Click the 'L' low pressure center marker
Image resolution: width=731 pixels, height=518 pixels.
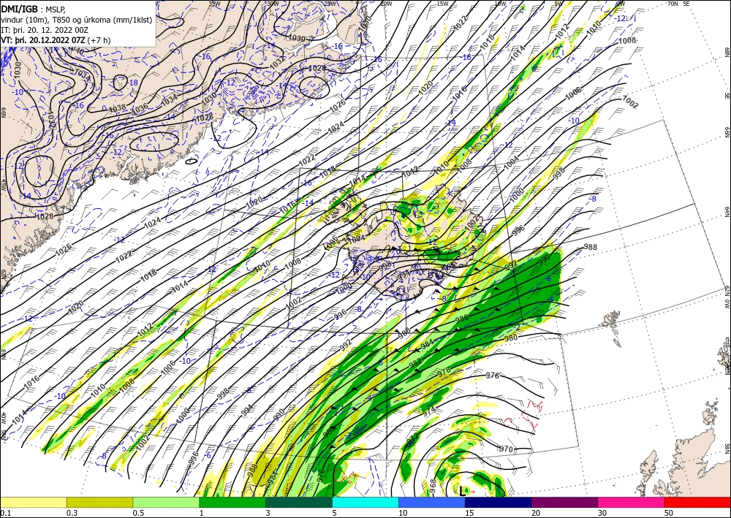[x=461, y=490]
